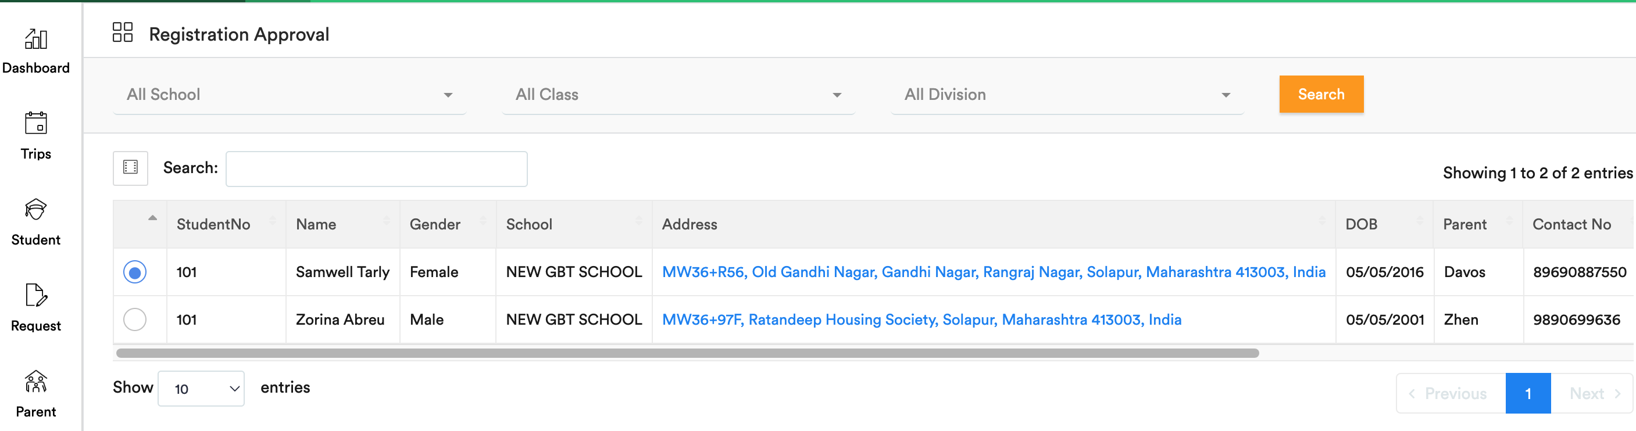Sort table by Contact No column
This screenshot has height=431, width=1636.
(x=1578, y=224)
